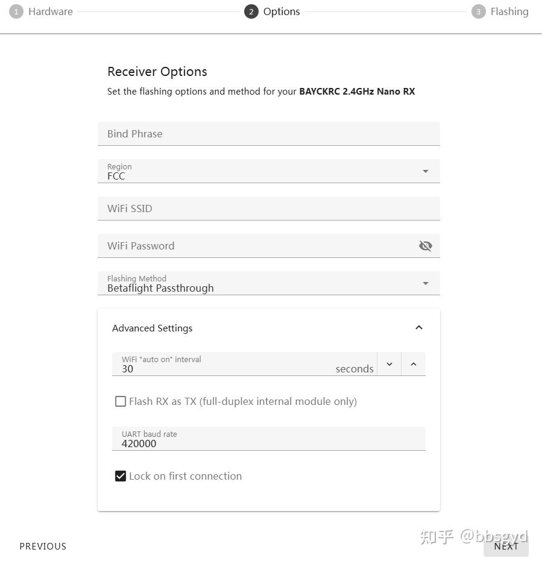
Task: Go to the Flashing step
Action: tap(509, 11)
